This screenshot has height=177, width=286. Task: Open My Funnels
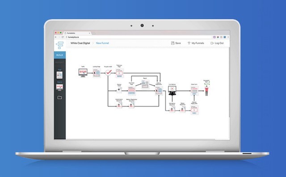196,43
